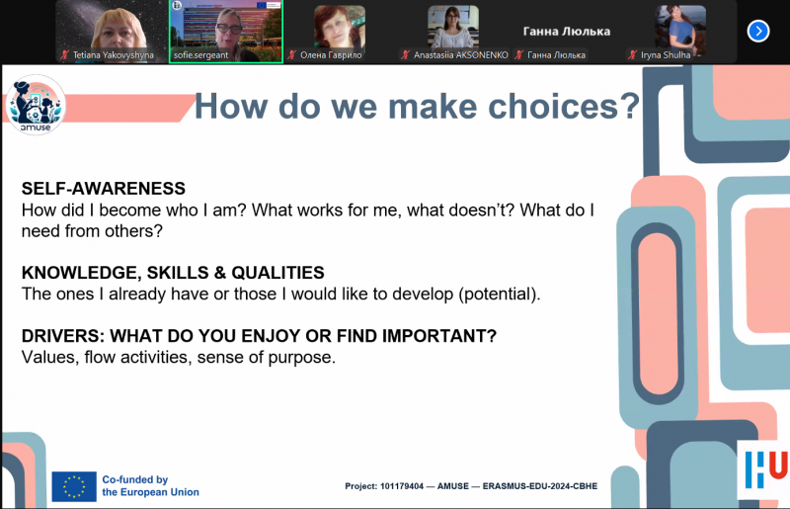The image size is (790, 509).
Task: Click the 'How do we make choices?' title
Action: [x=416, y=105]
